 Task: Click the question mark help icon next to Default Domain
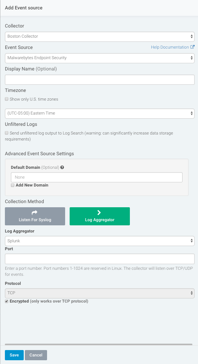coord(62,167)
